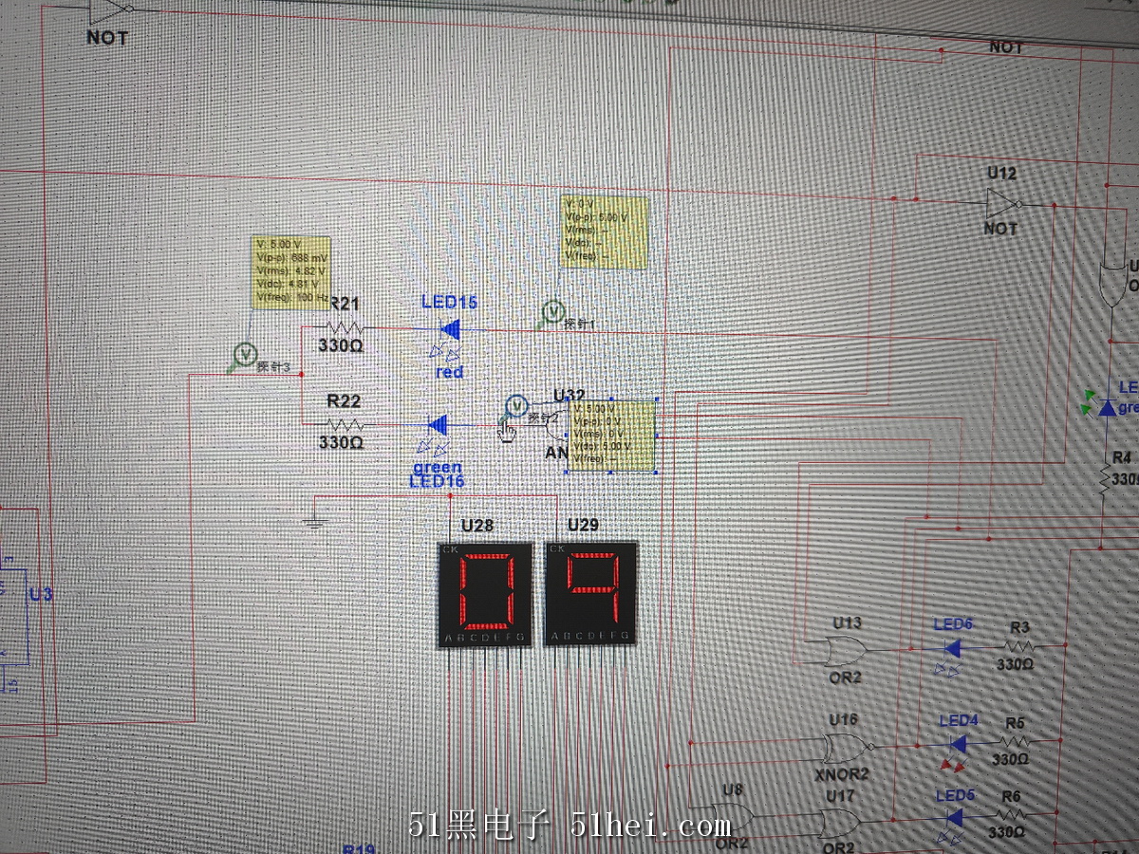
Task: Select the U8 OR2 gate
Action: click(734, 818)
